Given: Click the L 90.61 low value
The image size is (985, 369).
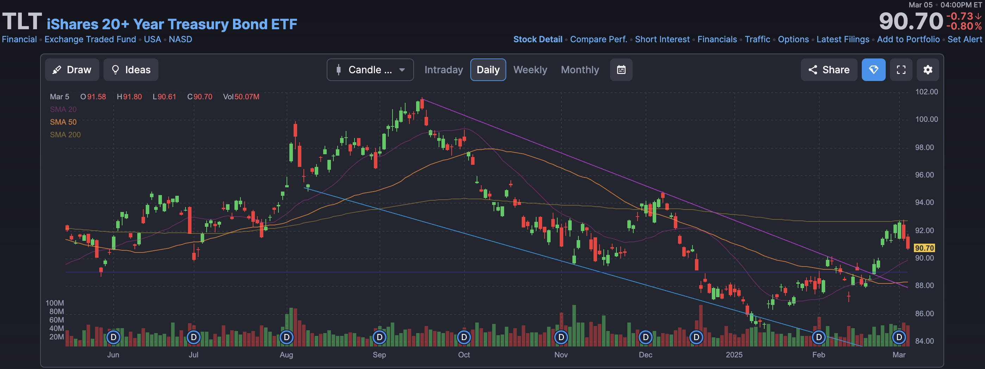Looking at the screenshot, I should [x=164, y=97].
